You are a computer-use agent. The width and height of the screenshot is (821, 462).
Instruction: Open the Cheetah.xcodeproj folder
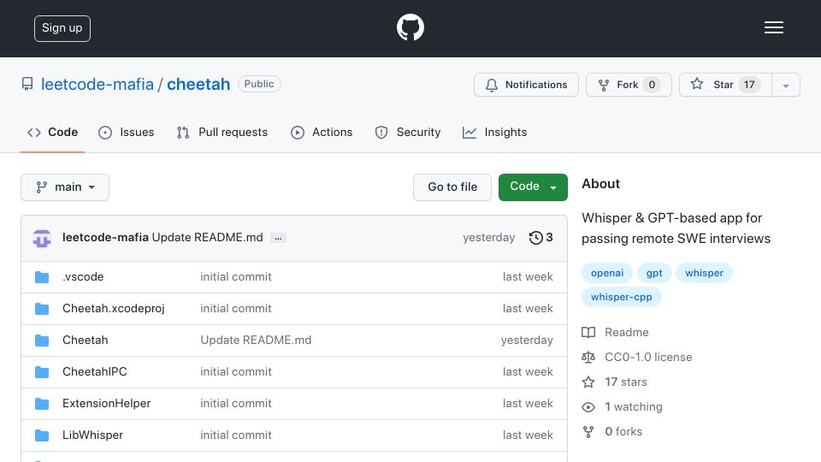pos(113,309)
